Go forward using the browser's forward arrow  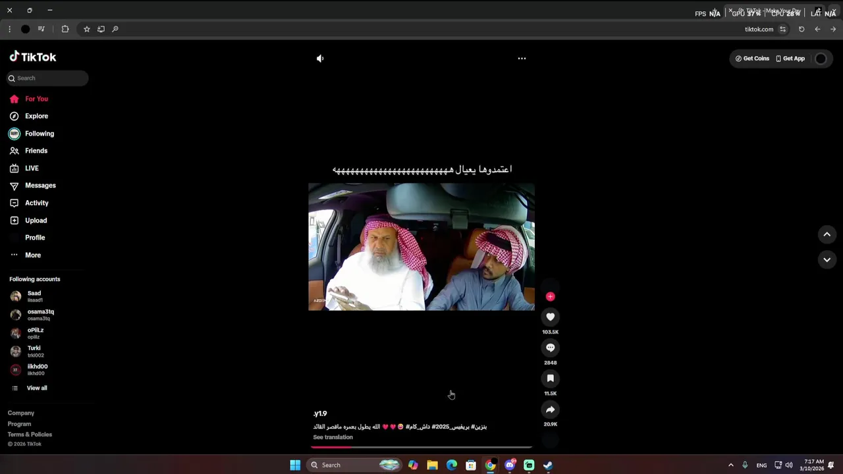pyautogui.click(x=833, y=29)
